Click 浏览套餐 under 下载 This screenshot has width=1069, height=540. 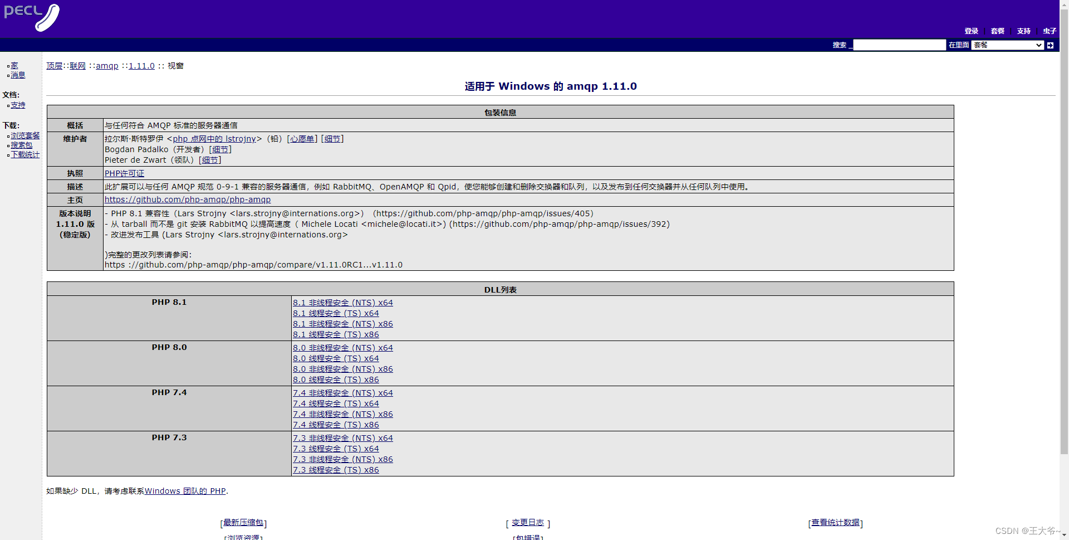[x=25, y=135]
